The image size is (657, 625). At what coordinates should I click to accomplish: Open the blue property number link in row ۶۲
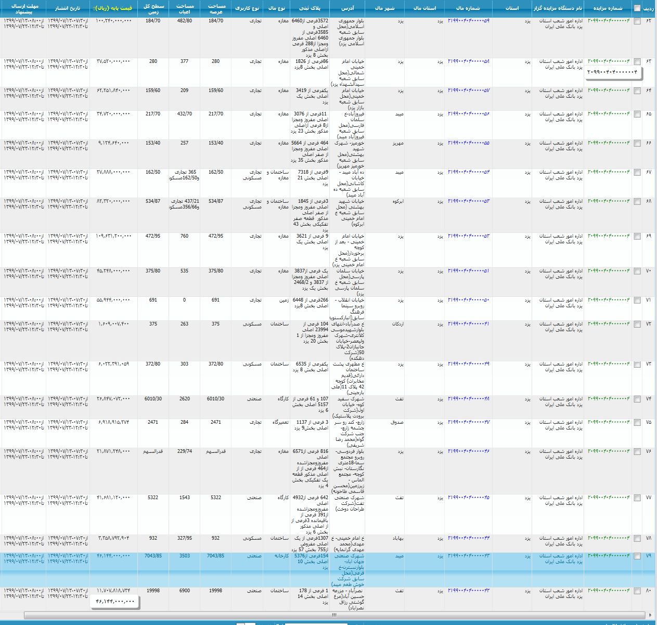coord(468,21)
